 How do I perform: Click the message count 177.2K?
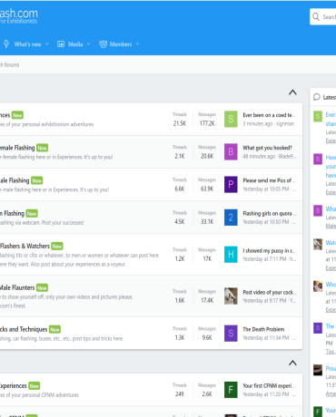tap(207, 123)
